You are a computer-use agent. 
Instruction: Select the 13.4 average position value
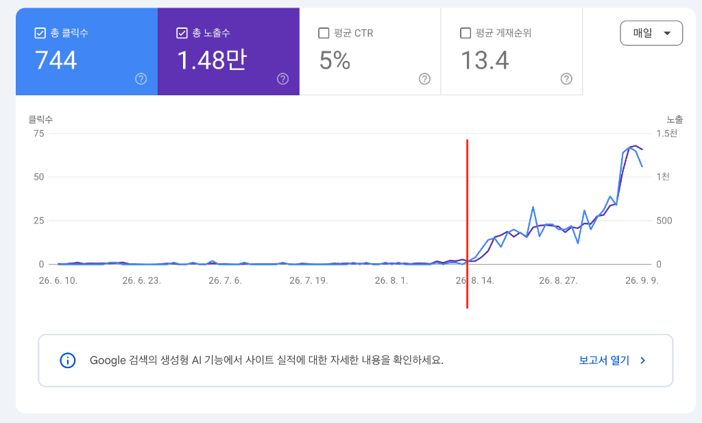click(x=485, y=60)
